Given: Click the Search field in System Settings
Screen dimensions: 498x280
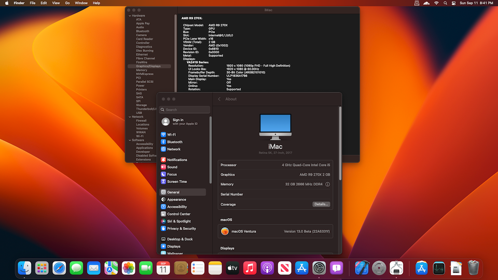Looking at the screenshot, I should (x=185, y=109).
